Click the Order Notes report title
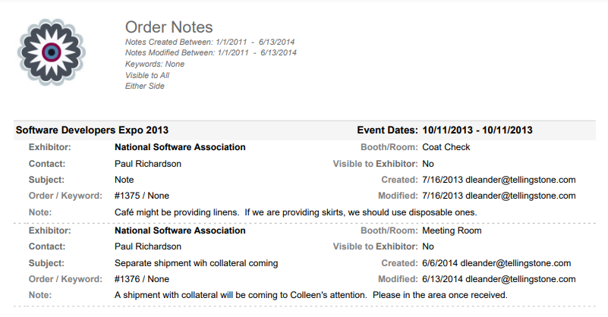The height and width of the screenshot is (317, 608). click(x=169, y=29)
